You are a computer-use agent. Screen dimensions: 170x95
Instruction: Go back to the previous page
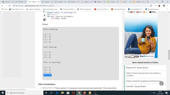[2, 6]
